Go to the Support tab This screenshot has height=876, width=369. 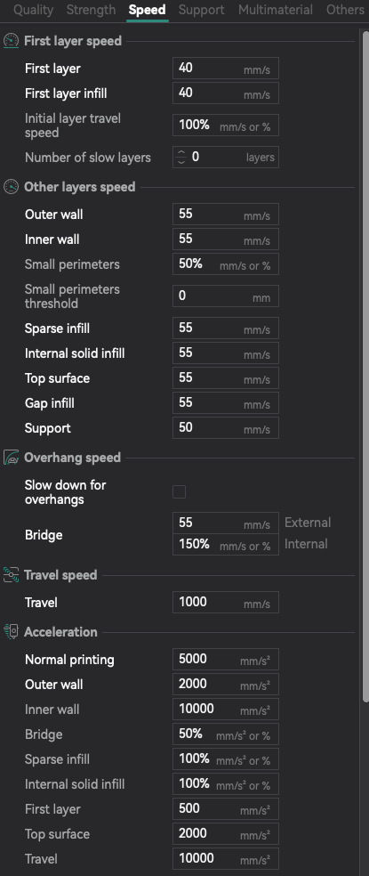(x=202, y=10)
